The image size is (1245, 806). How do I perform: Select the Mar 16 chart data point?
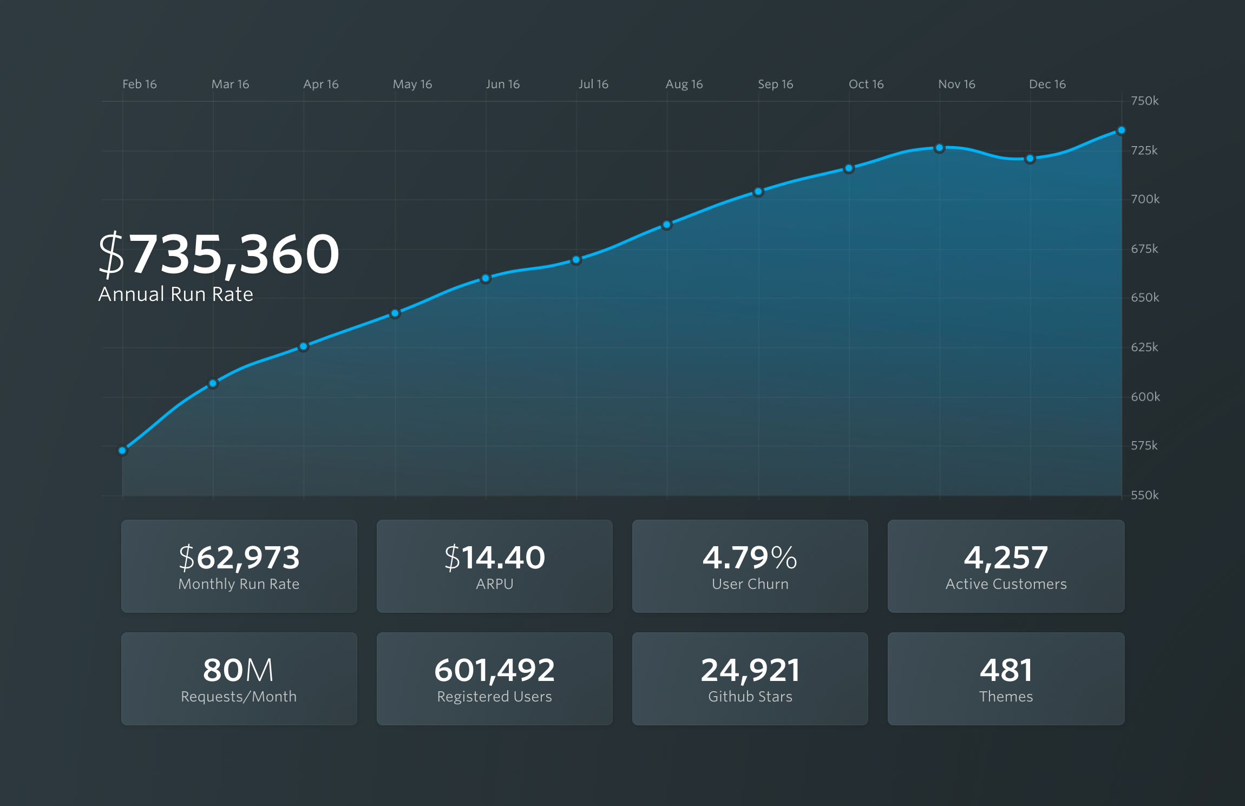click(213, 383)
